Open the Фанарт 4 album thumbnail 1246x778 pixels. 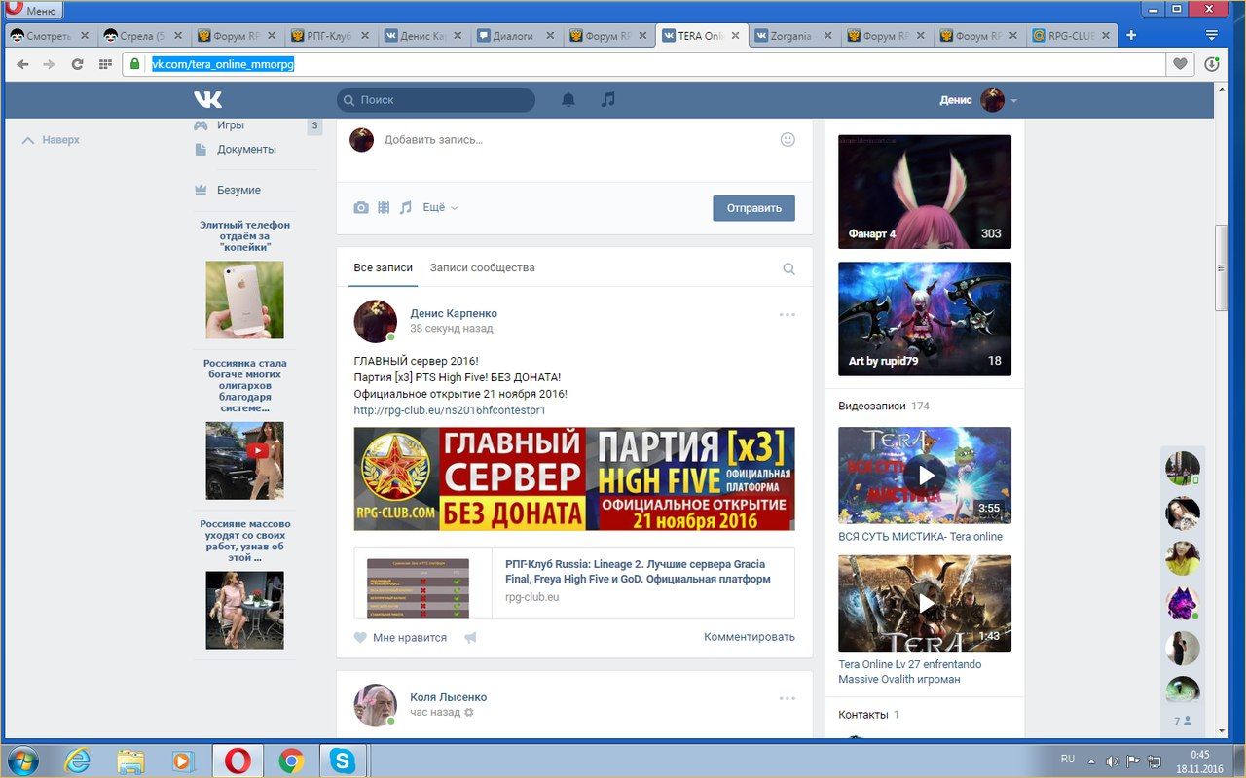coord(925,192)
